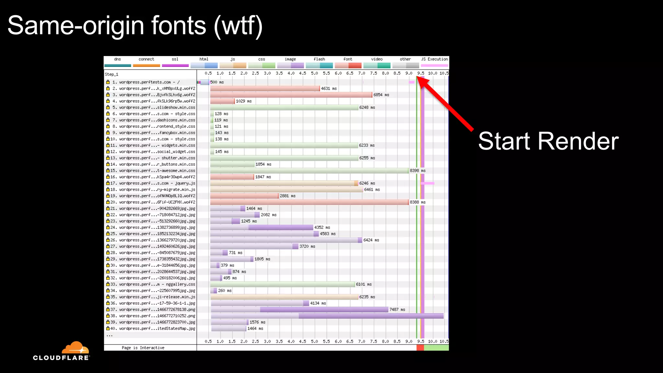Click the JS Execution legend pink swatch

coord(434,65)
